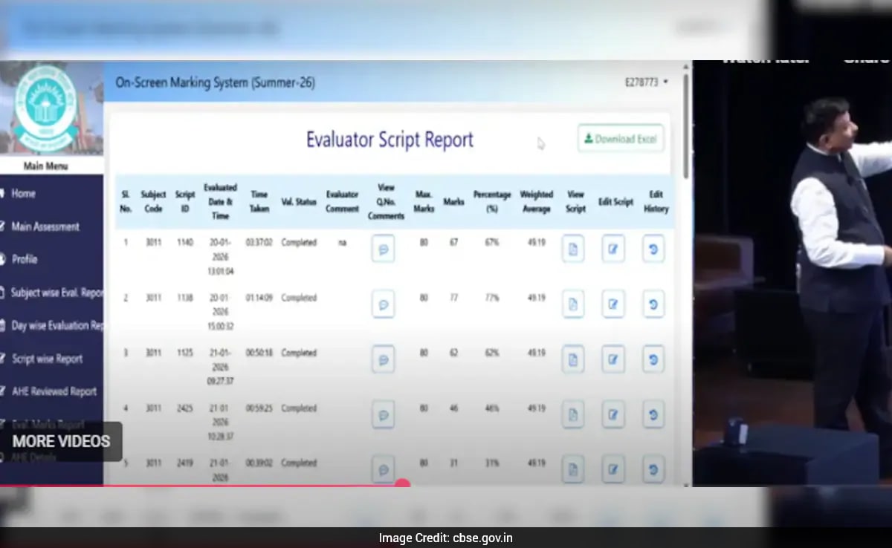
Task: Open Q.No. comments for script 1140
Action: pos(383,249)
